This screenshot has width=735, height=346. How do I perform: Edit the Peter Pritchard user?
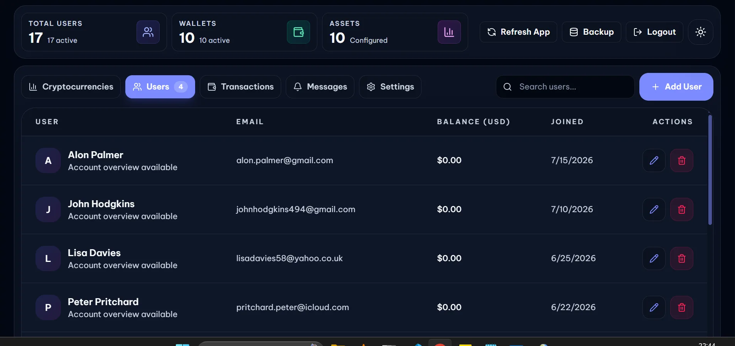pyautogui.click(x=654, y=307)
